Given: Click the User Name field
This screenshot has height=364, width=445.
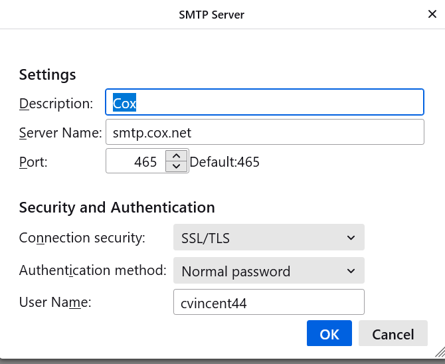Looking at the screenshot, I should (268, 303).
